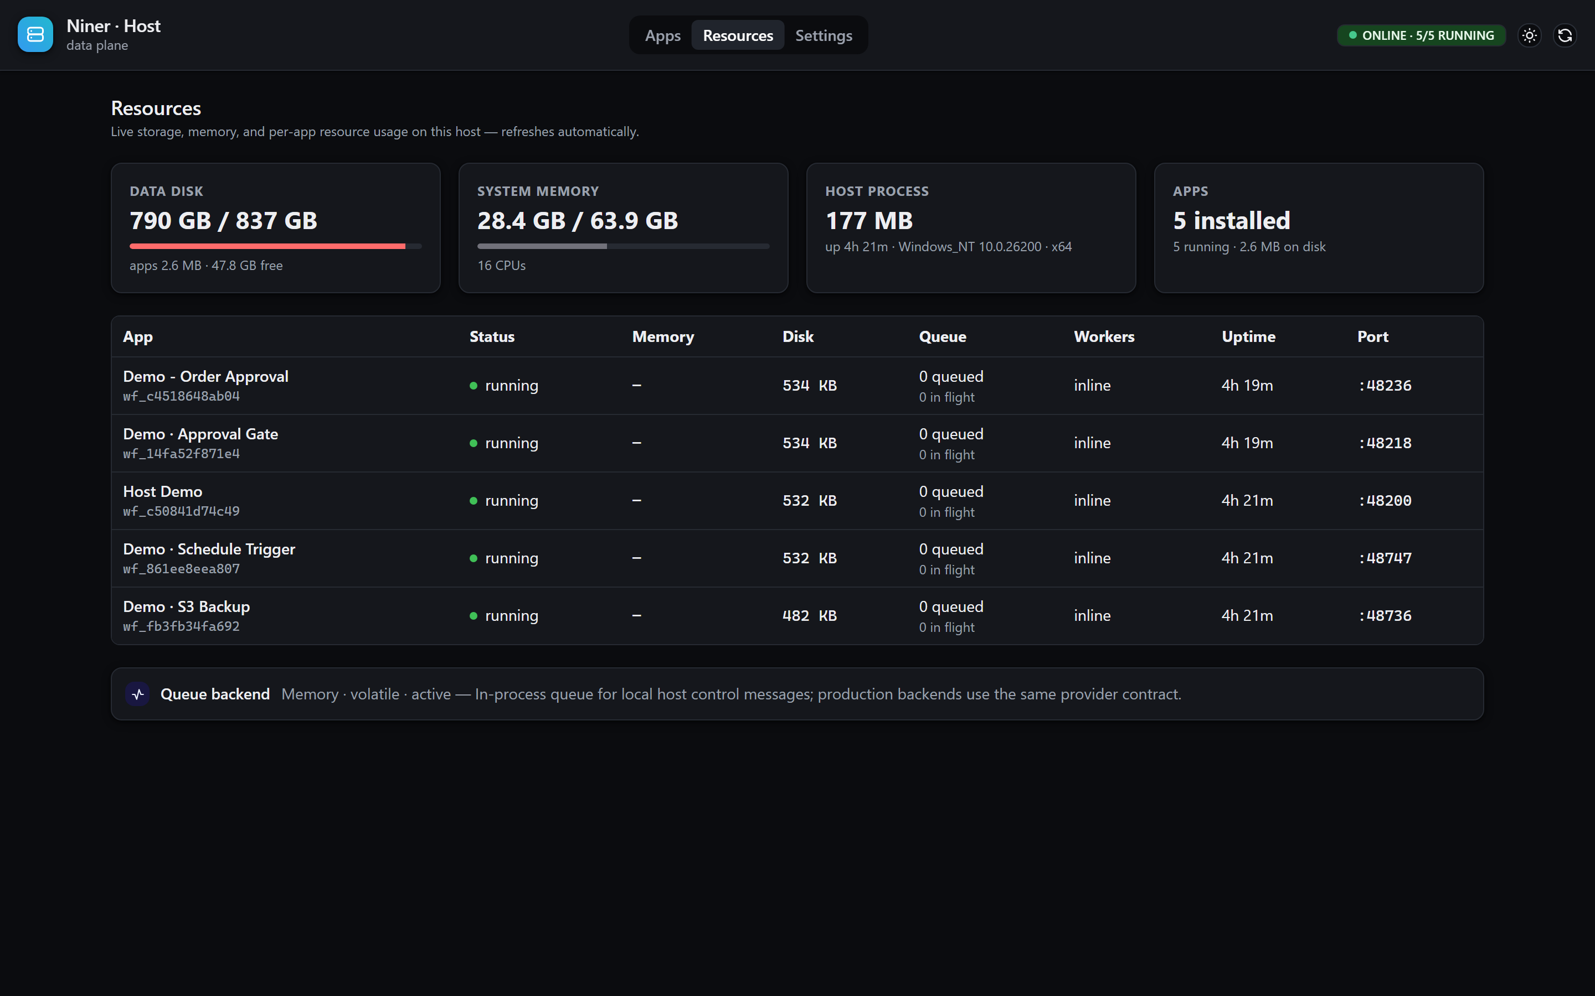
Task: Switch to the Settings tab
Action: pos(823,35)
